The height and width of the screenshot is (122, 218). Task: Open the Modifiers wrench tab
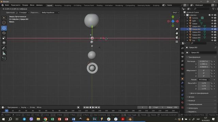(183, 83)
